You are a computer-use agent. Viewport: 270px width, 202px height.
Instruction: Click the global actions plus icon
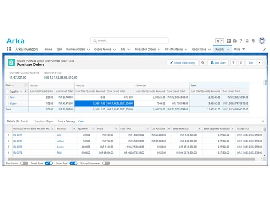[228, 41]
